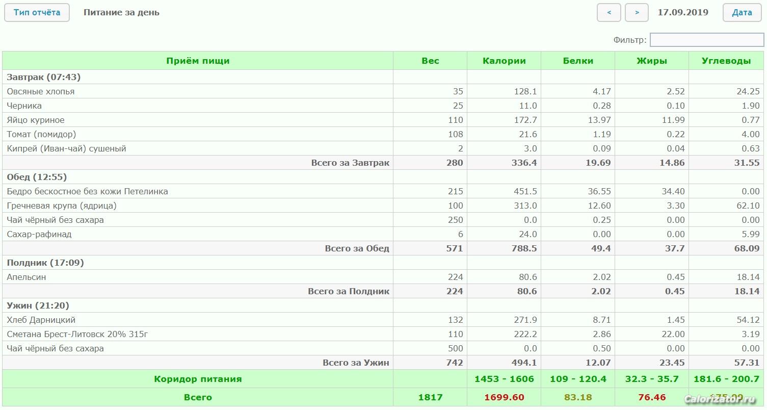Select Гречневая крупа (ядрица) row
The height and width of the screenshot is (410, 767).
point(383,206)
